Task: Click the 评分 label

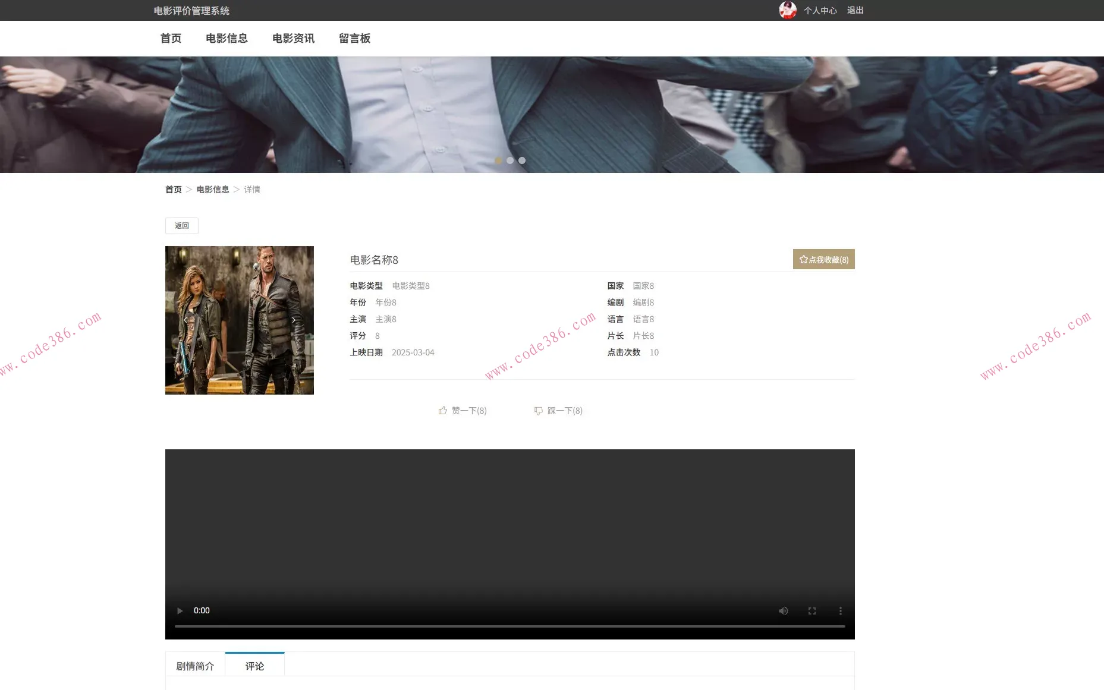Action: click(358, 336)
